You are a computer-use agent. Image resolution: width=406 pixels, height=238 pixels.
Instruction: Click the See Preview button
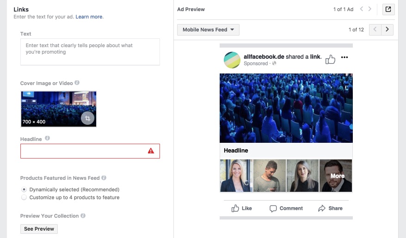(x=39, y=229)
